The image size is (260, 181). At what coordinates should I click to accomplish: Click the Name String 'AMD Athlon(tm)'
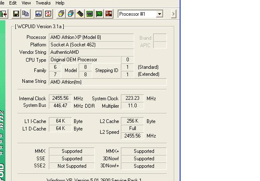pyautogui.click(x=108, y=82)
